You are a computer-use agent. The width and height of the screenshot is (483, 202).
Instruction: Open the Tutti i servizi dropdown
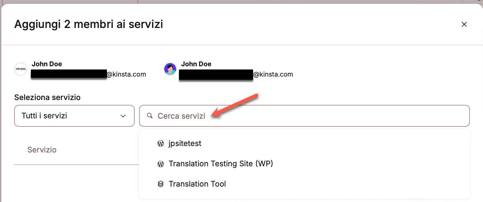74,116
